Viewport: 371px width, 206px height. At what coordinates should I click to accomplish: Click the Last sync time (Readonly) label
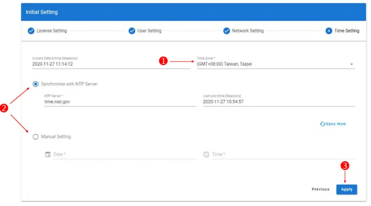[222, 96]
